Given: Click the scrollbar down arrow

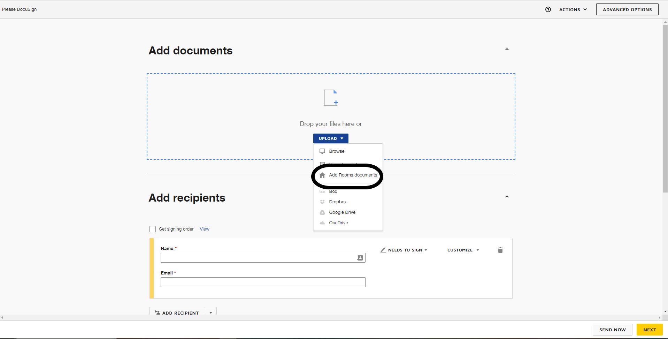Looking at the screenshot, I should click(665, 311).
